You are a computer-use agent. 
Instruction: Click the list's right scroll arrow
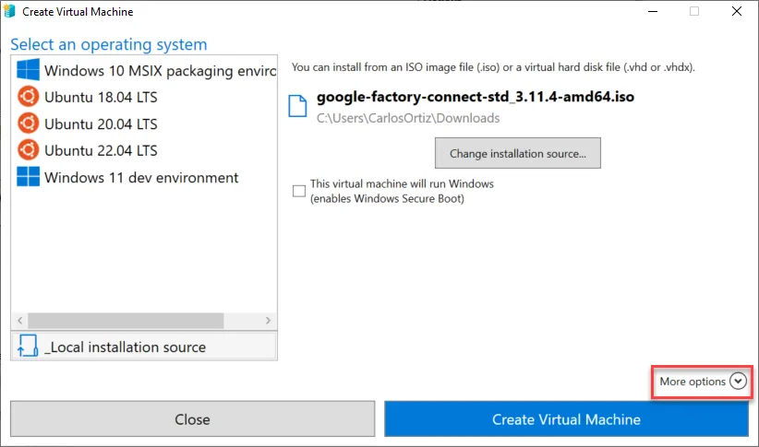[268, 321]
